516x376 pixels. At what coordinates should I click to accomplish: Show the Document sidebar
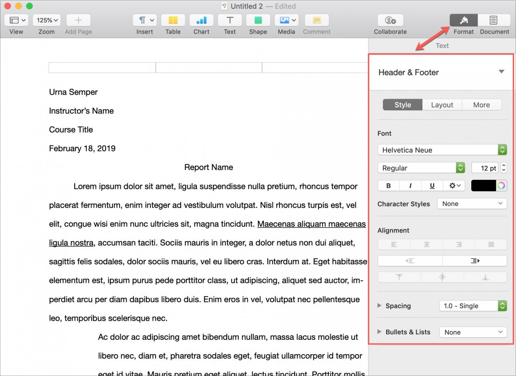493,20
